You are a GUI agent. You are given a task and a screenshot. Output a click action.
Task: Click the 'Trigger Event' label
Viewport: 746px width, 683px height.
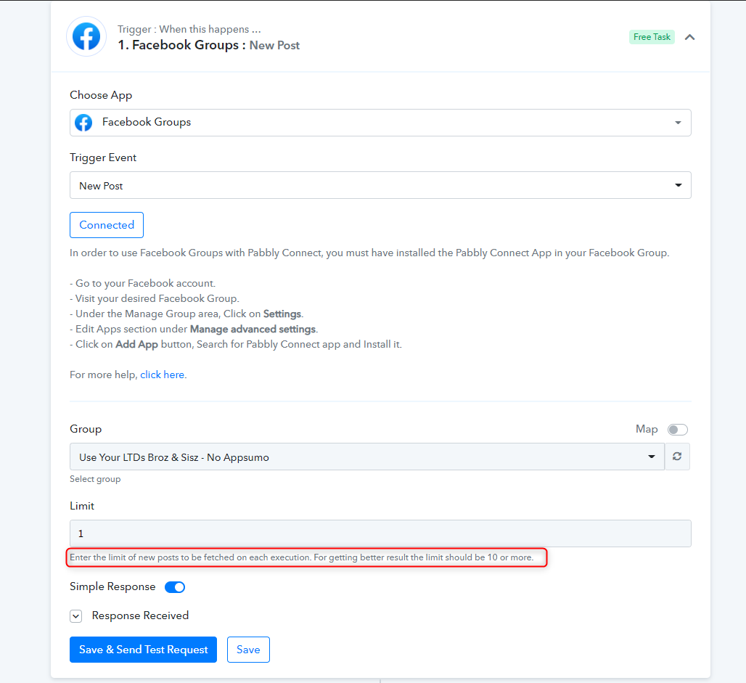tap(103, 158)
